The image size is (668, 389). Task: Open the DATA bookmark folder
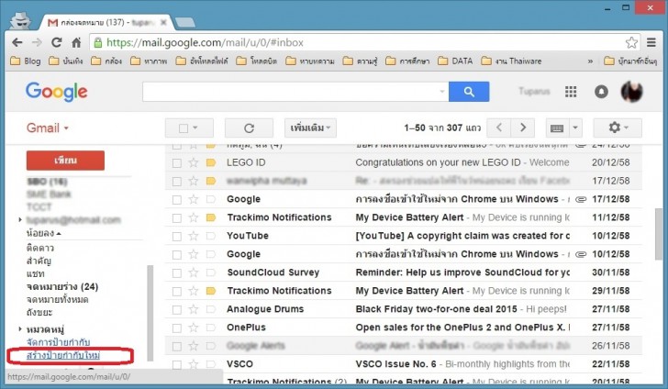[456, 61]
